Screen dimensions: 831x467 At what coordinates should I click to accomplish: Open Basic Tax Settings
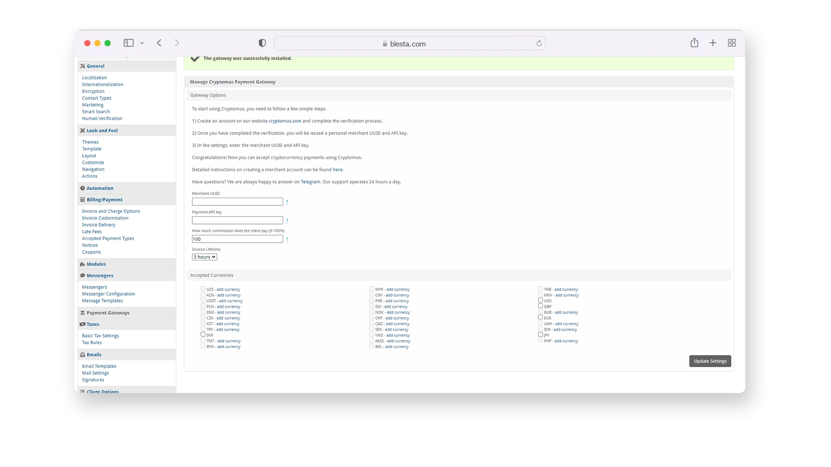pos(100,336)
